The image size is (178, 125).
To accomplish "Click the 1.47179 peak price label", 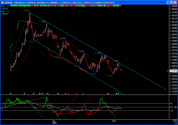I will [26, 11].
